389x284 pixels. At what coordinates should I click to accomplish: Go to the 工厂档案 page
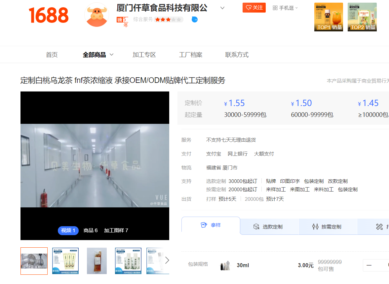point(191,55)
